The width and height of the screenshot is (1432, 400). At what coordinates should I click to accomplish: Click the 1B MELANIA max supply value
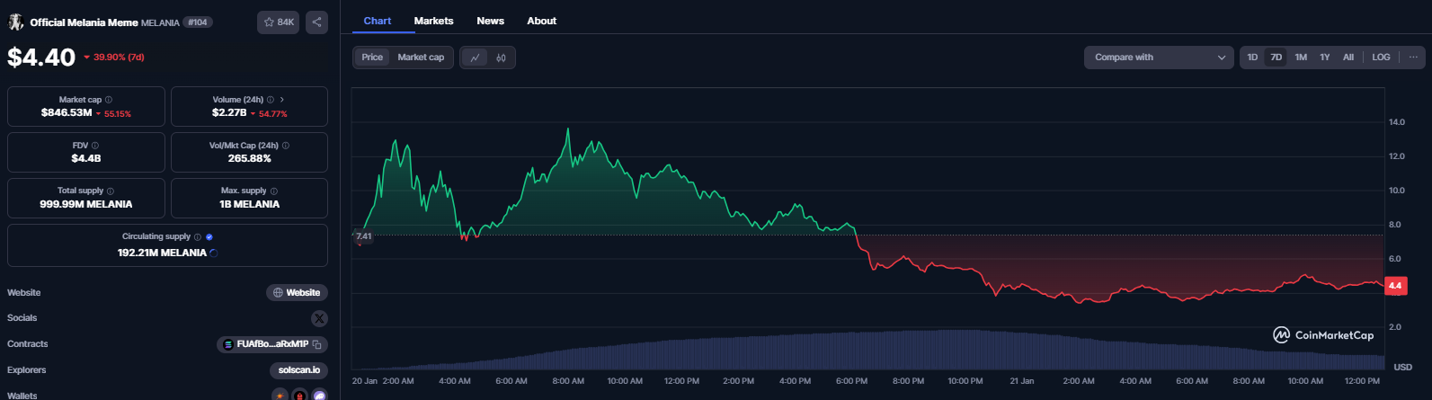point(250,204)
